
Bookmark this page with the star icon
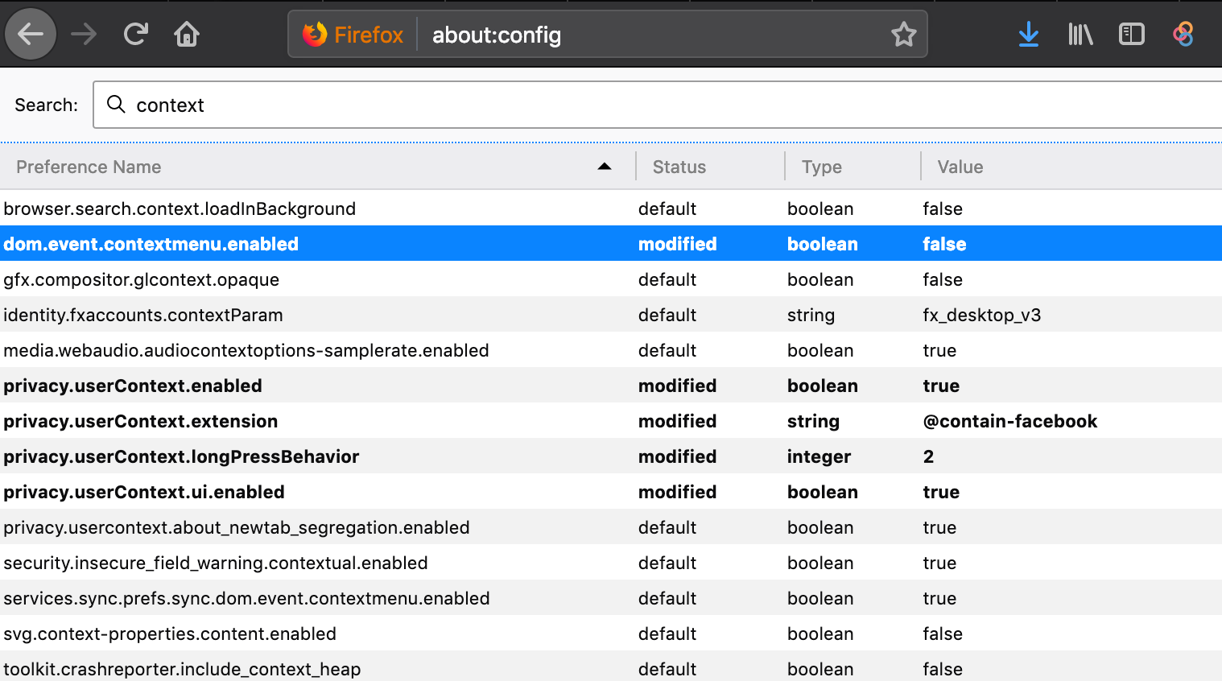tap(903, 35)
